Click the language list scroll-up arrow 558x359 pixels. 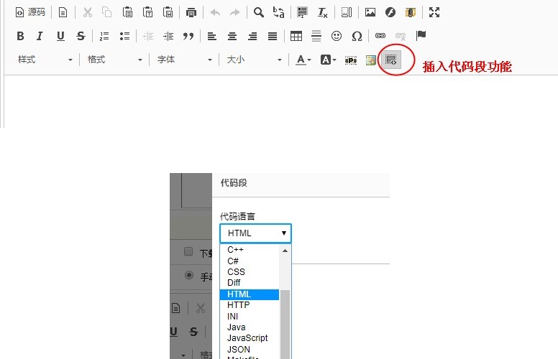point(285,251)
